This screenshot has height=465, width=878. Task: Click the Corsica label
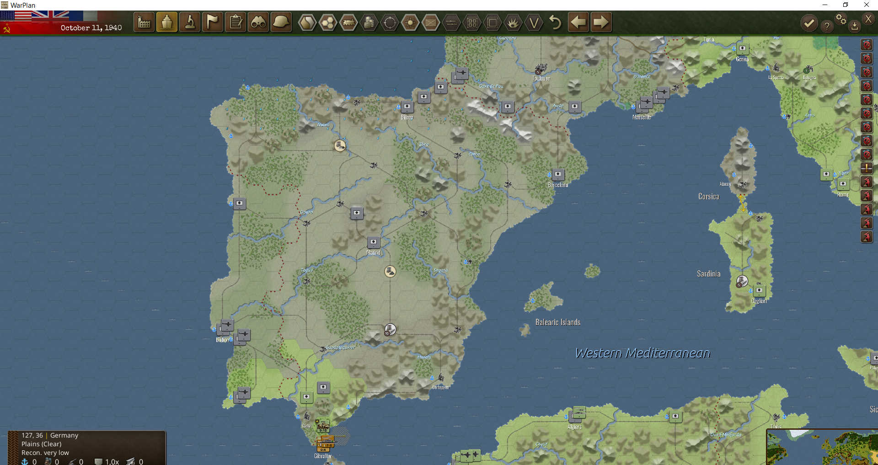pos(708,197)
